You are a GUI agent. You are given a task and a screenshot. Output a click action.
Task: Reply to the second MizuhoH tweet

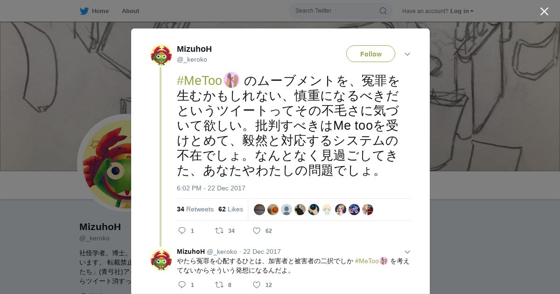click(x=182, y=285)
